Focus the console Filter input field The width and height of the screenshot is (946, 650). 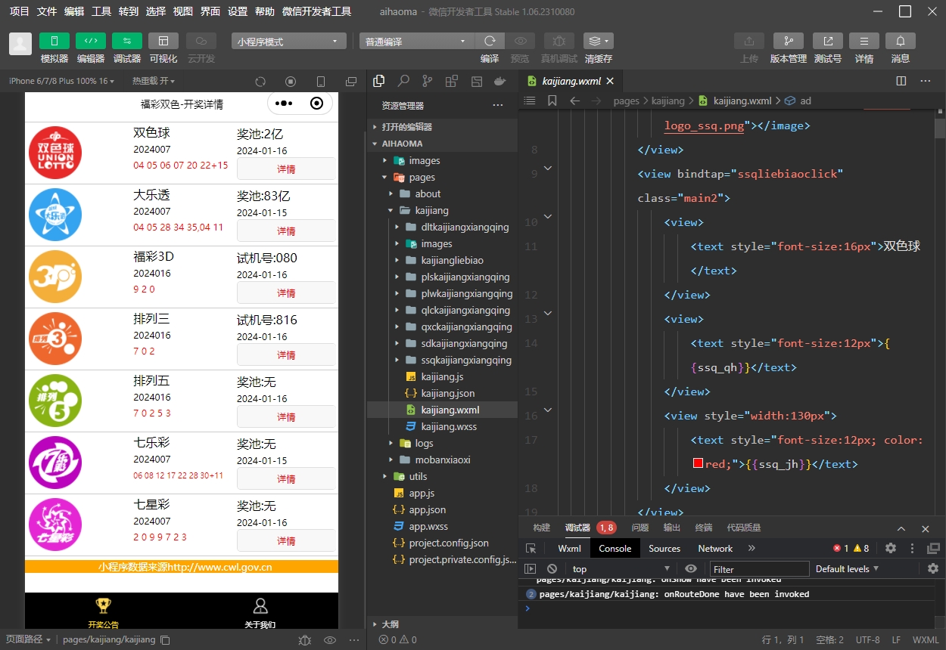tap(759, 568)
